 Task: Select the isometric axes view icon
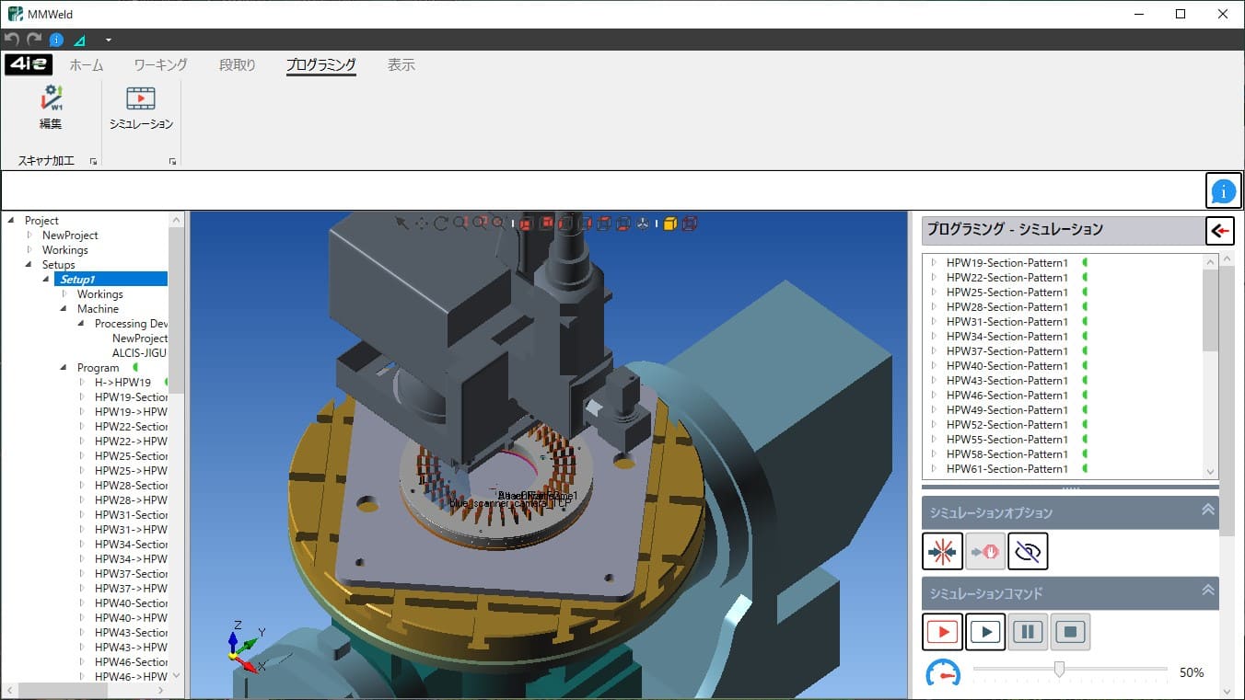coord(644,223)
